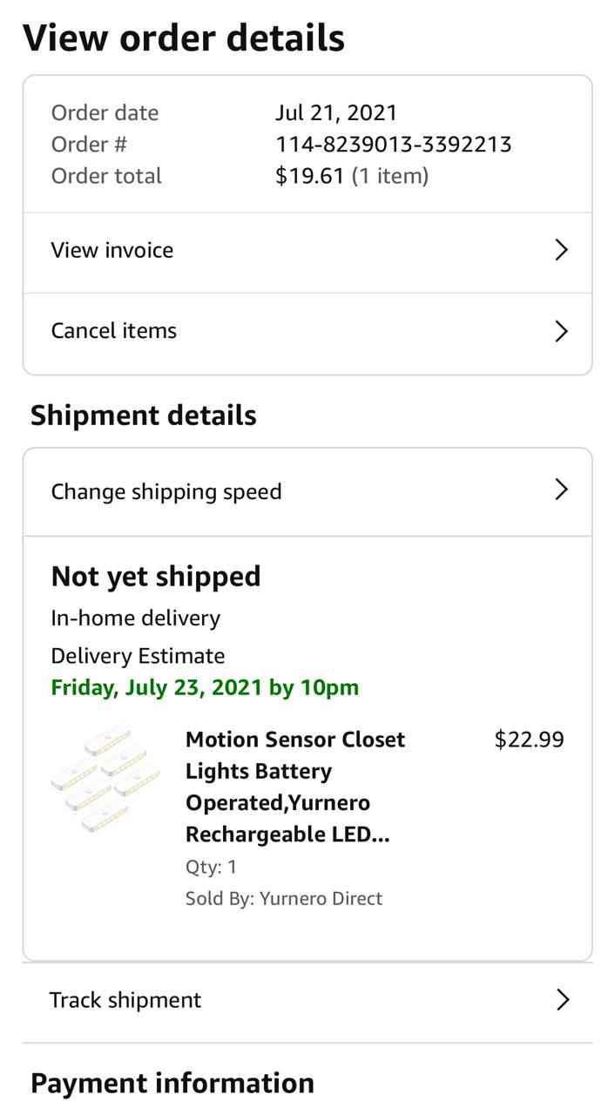Tap the green Friday, July 23 delivery estimate

(205, 687)
